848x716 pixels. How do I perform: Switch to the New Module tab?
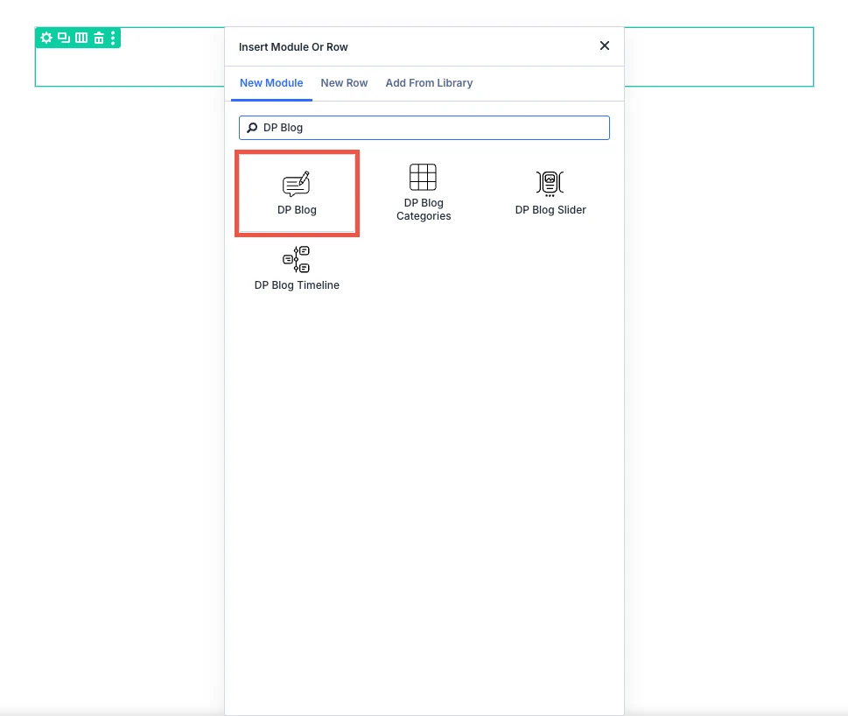point(271,83)
